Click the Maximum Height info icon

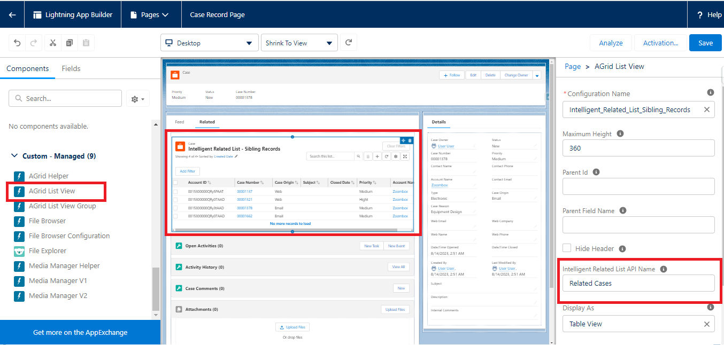point(620,134)
